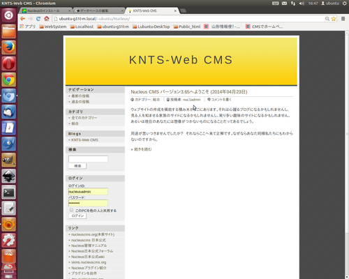Open the Public_html bookmark folder

(x=187, y=27)
